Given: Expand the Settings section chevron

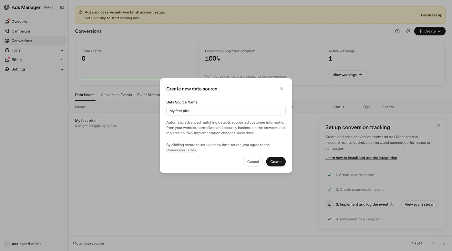Looking at the screenshot, I should point(62,69).
